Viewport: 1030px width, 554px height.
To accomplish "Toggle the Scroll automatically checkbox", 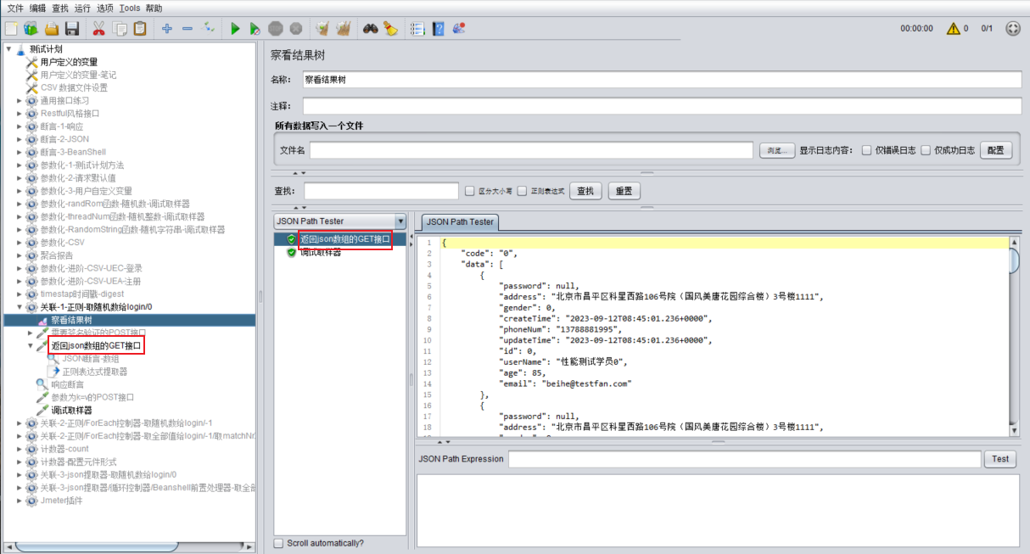I will click(x=279, y=543).
